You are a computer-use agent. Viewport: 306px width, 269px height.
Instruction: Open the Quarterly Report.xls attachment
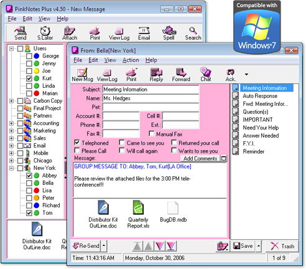[x=138, y=214]
